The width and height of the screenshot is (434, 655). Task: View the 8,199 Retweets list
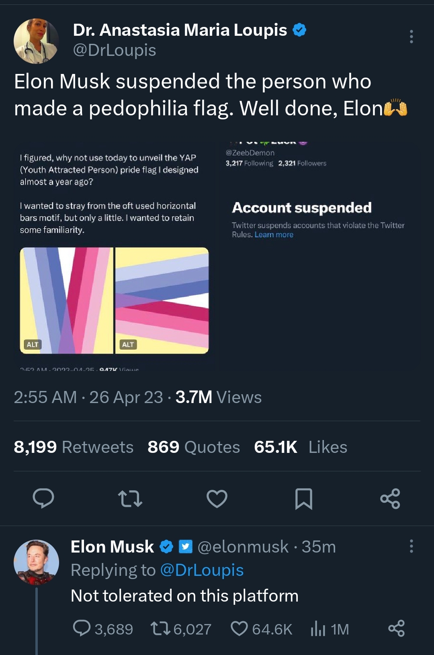[74, 447]
